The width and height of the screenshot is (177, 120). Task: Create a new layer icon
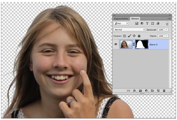pyautogui.click(x=158, y=90)
